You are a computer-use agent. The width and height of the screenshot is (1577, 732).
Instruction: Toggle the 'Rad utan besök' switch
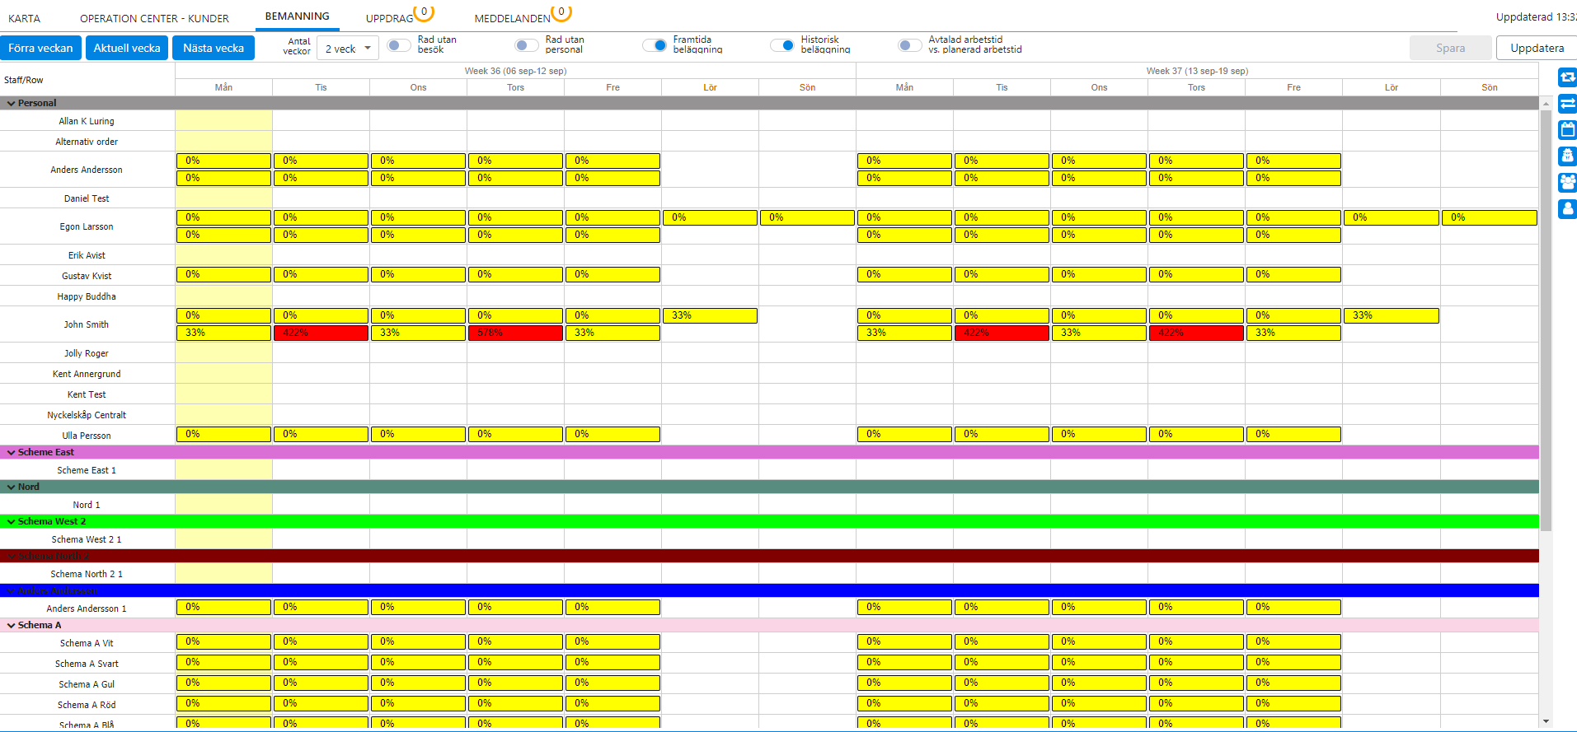click(x=399, y=45)
